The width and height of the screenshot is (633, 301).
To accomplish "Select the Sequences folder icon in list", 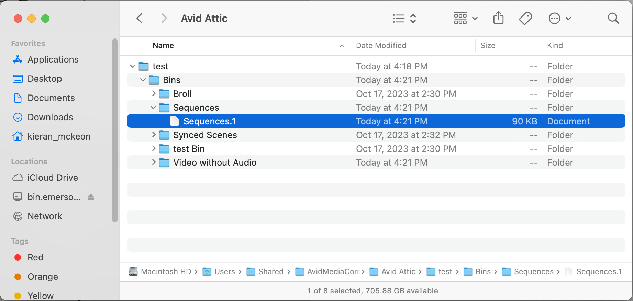I will [164, 107].
